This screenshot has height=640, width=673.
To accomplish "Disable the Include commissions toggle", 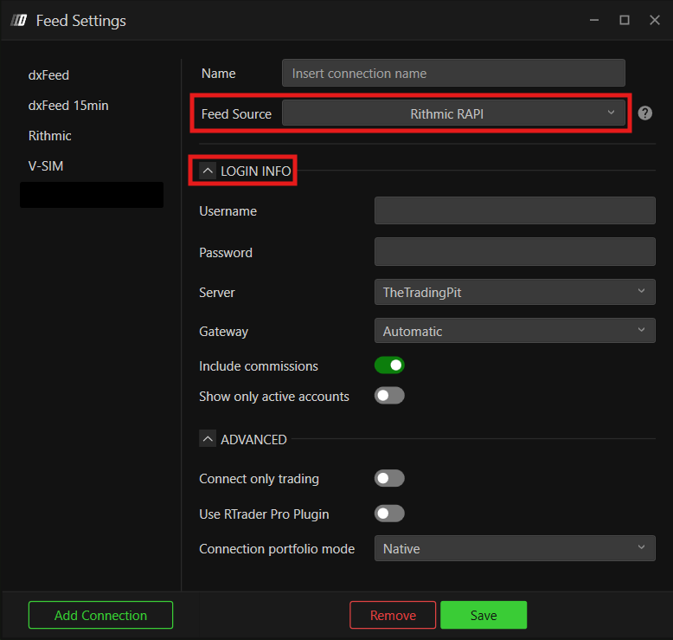I will 389,365.
